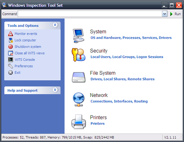Launch the WiTS Console link
This screenshot has height=142, width=184.
[x=25, y=60]
